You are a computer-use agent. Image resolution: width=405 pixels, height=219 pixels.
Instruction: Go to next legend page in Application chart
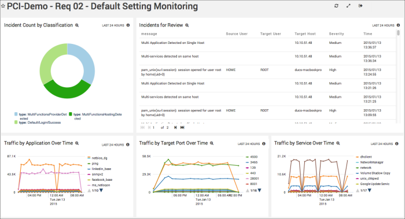101,190
